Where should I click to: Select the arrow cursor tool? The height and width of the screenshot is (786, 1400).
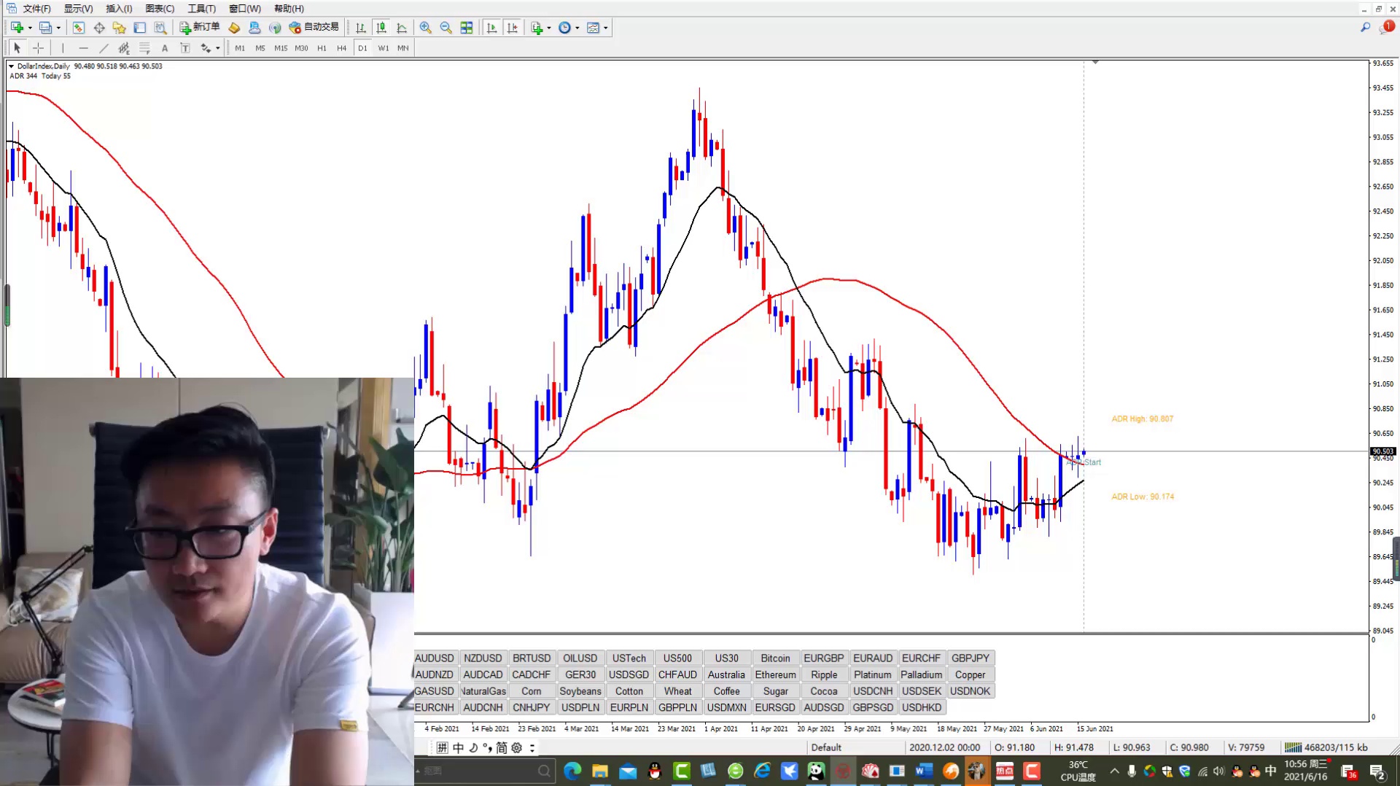[17, 48]
